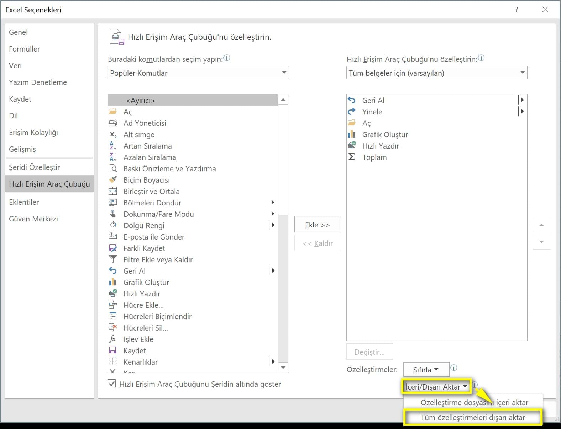Select the Hücreleri Sil icon
Viewport: 561px width, 429px height.
point(113,328)
